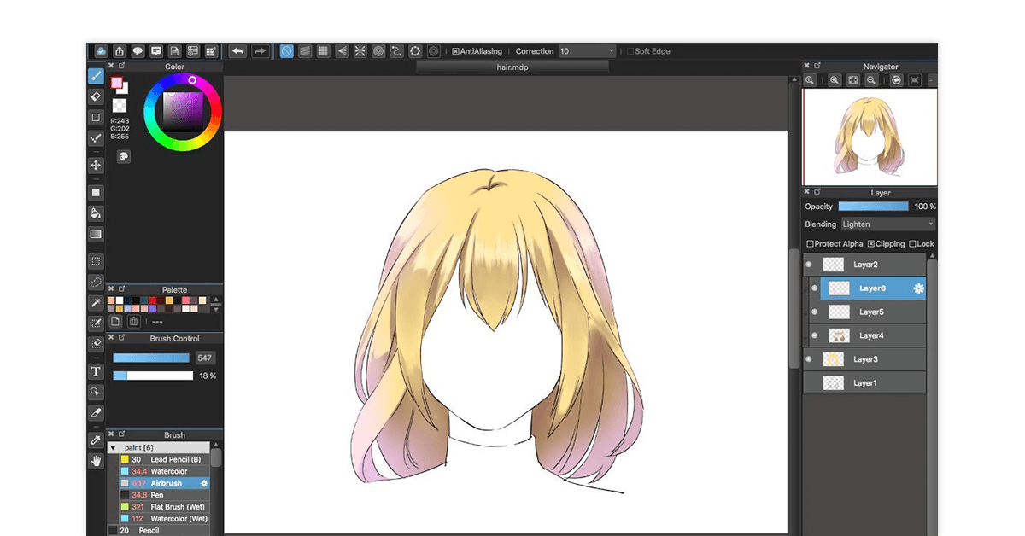
Task: Toggle the Clipping checkbox
Action: point(871,244)
